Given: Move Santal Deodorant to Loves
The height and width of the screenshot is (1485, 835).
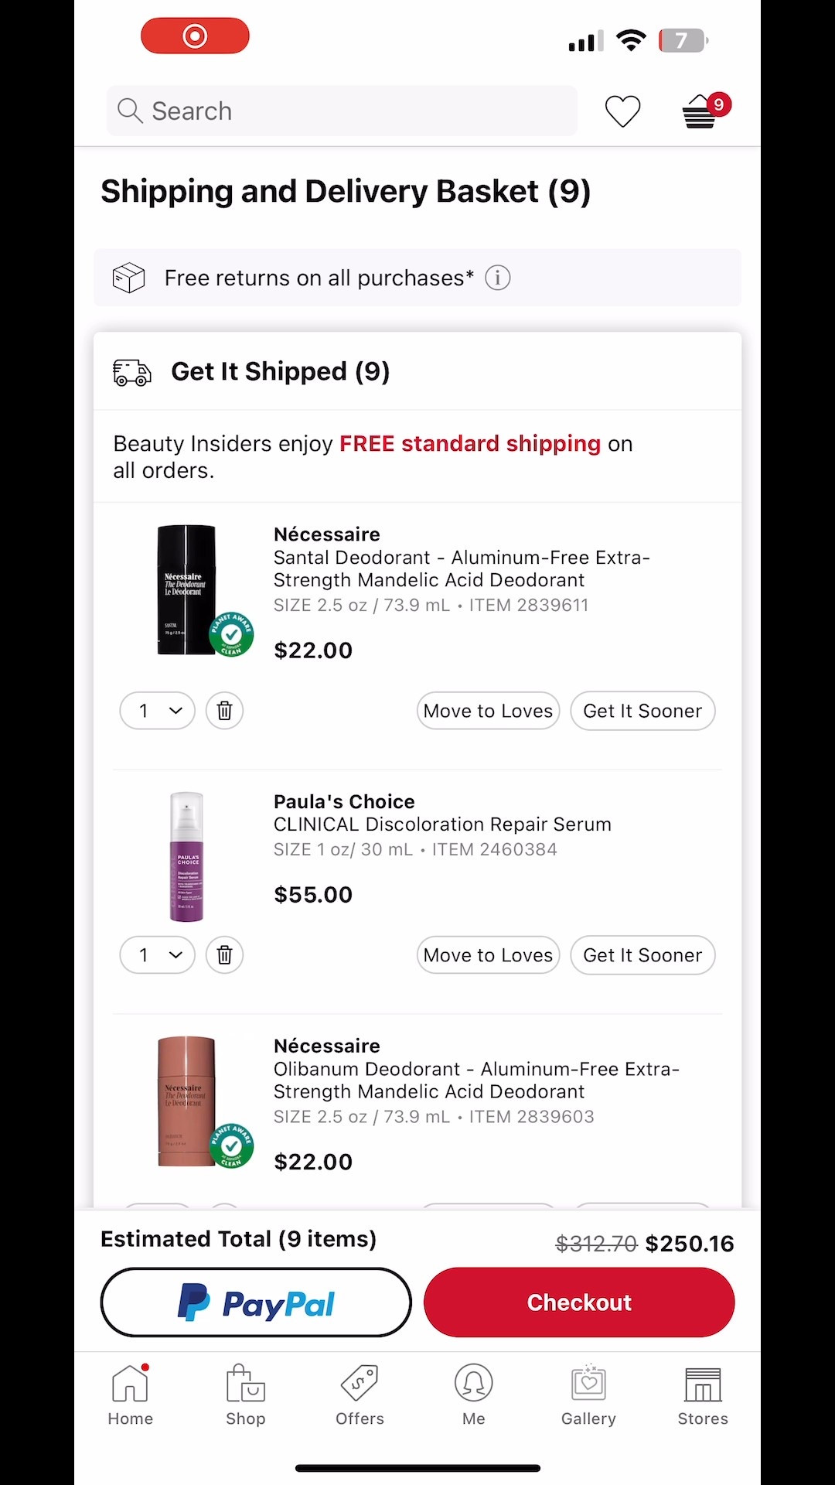Looking at the screenshot, I should pos(487,710).
